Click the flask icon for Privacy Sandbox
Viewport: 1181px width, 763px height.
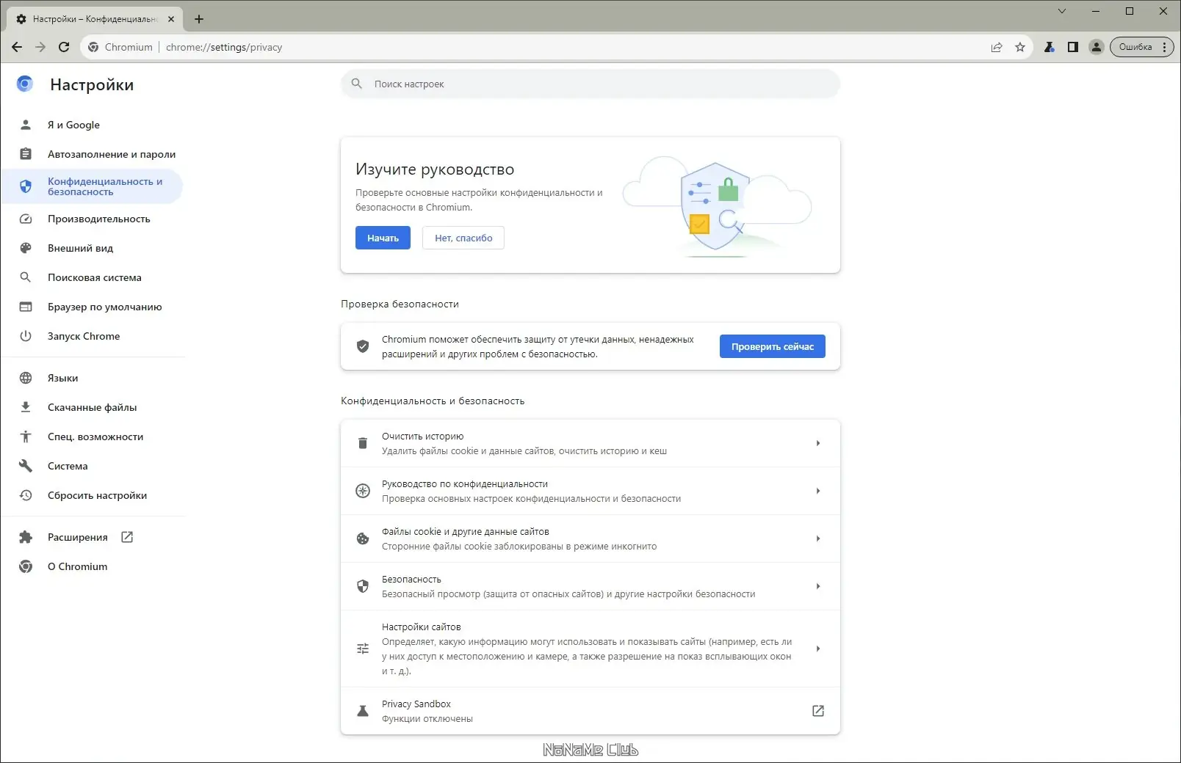363,711
